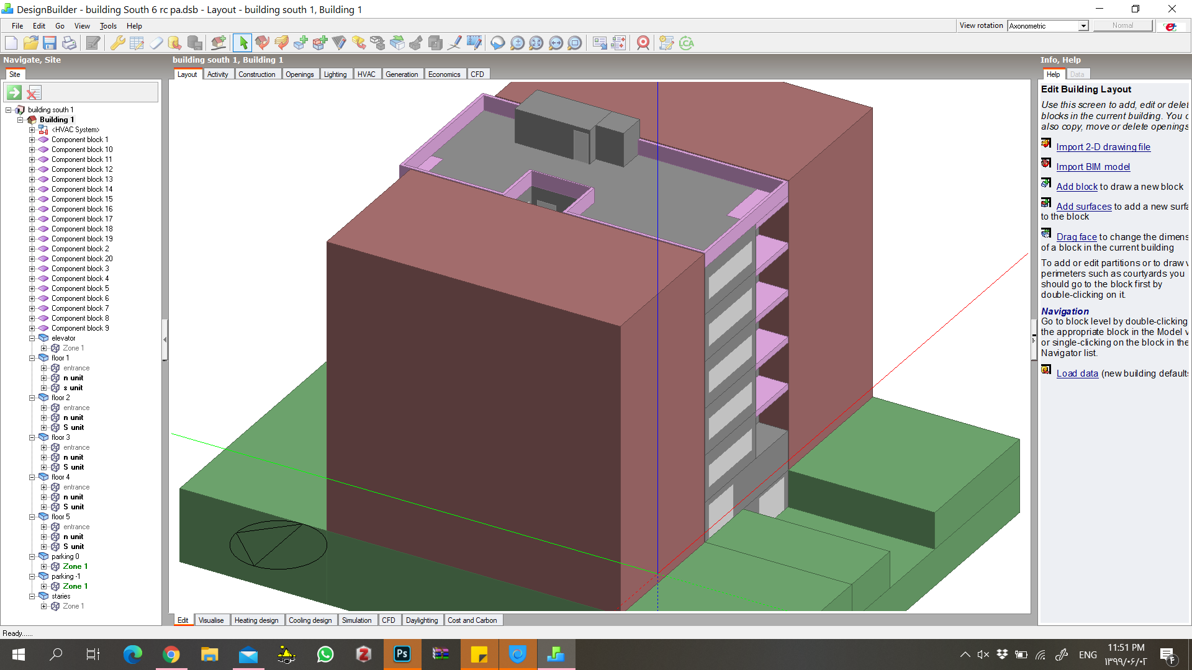This screenshot has width=1192, height=670.
Task: Click the Save disk icon
Action: point(50,43)
